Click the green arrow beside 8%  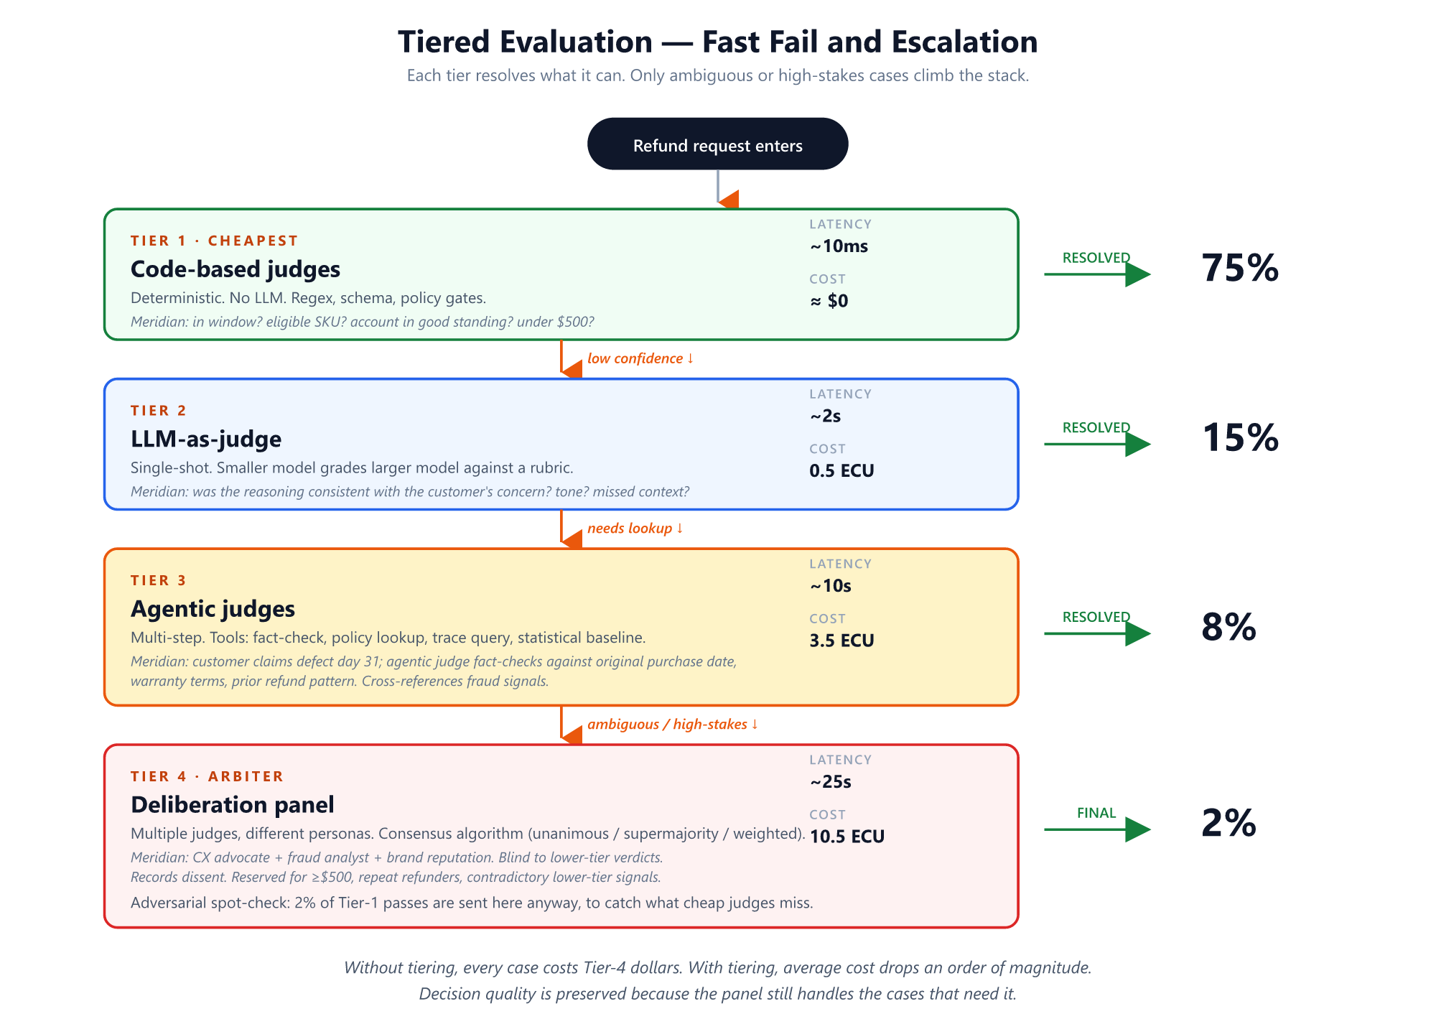(x=1098, y=633)
